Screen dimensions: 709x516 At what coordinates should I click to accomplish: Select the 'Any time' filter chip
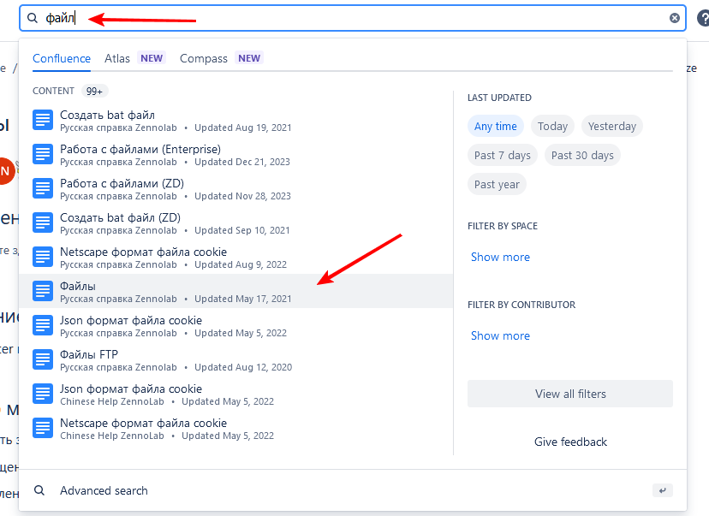click(x=496, y=126)
